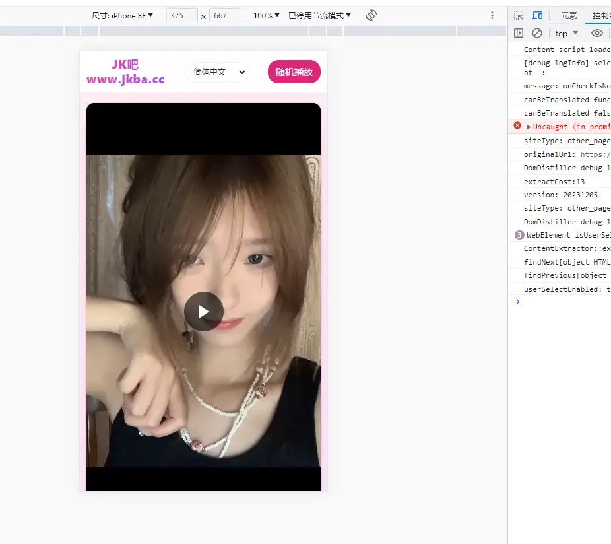The image size is (611, 544).
Task: Click the 'userSelectEnabled: t' log line
Action: (567, 289)
